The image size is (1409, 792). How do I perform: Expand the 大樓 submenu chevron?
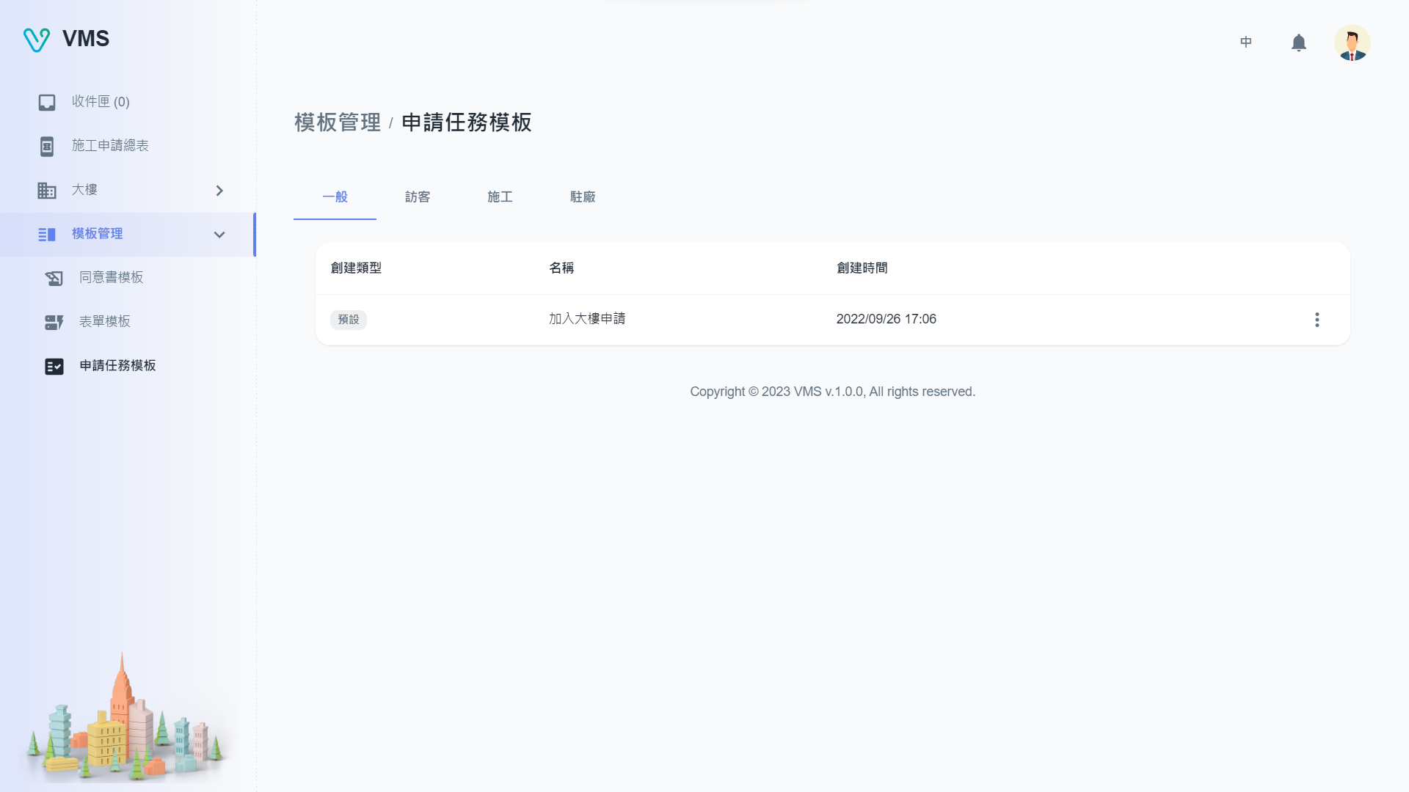point(219,191)
